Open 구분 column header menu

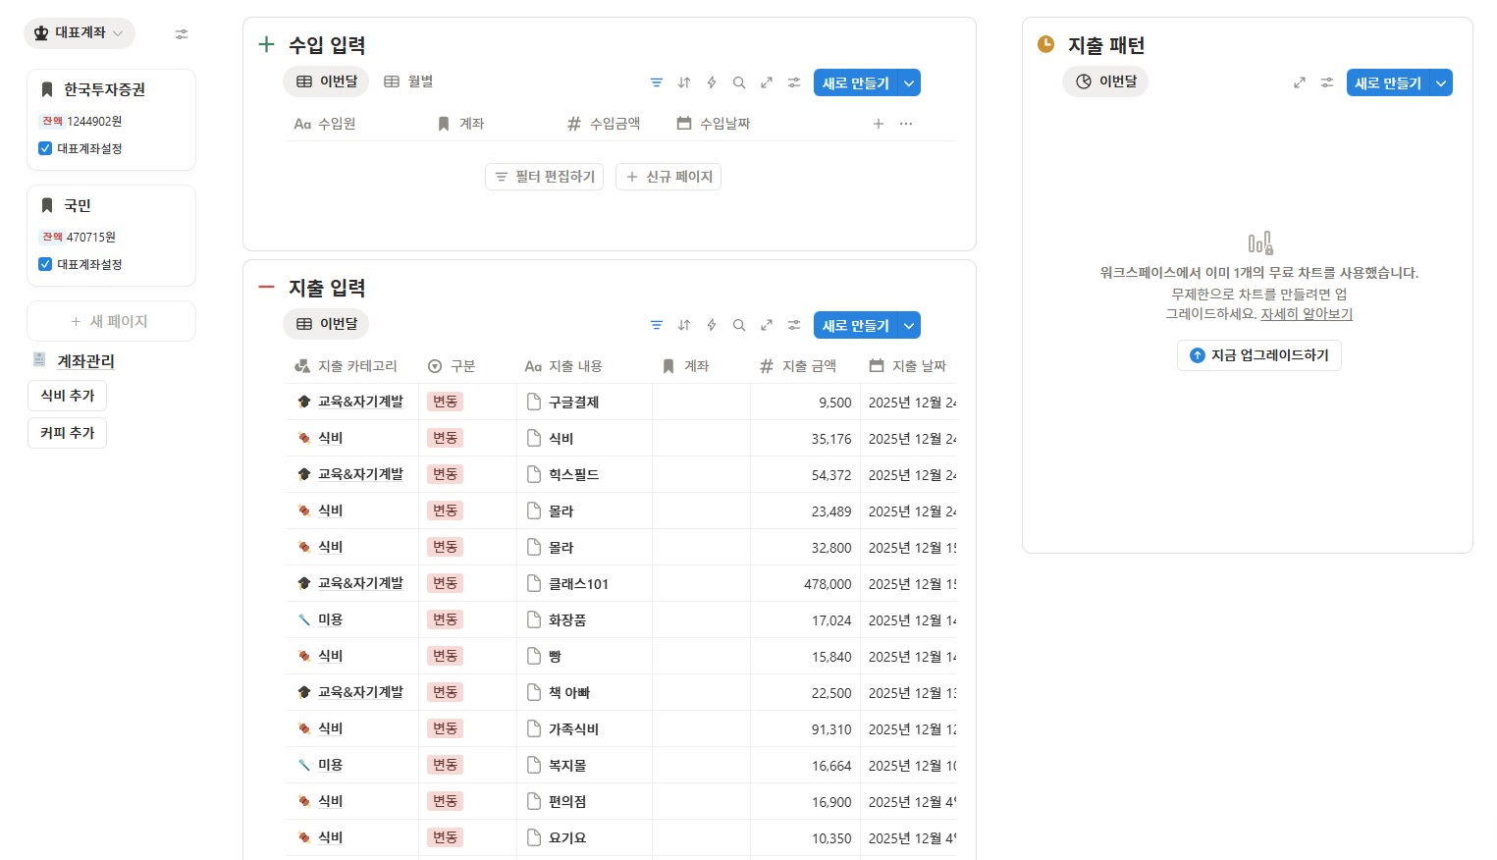pyautogui.click(x=452, y=366)
